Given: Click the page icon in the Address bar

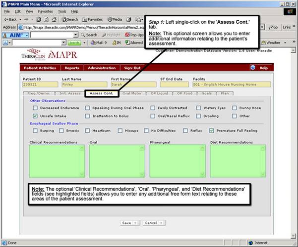Looking at the screenshot, I should click(20, 27).
